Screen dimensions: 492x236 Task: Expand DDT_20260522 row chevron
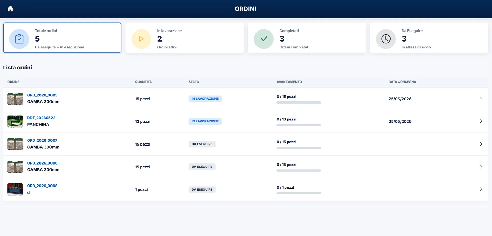[481, 121]
